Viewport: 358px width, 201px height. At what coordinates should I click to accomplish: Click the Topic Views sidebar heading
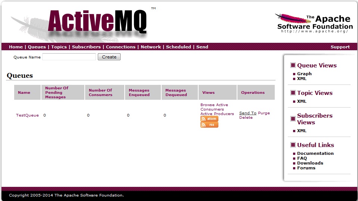(x=315, y=93)
